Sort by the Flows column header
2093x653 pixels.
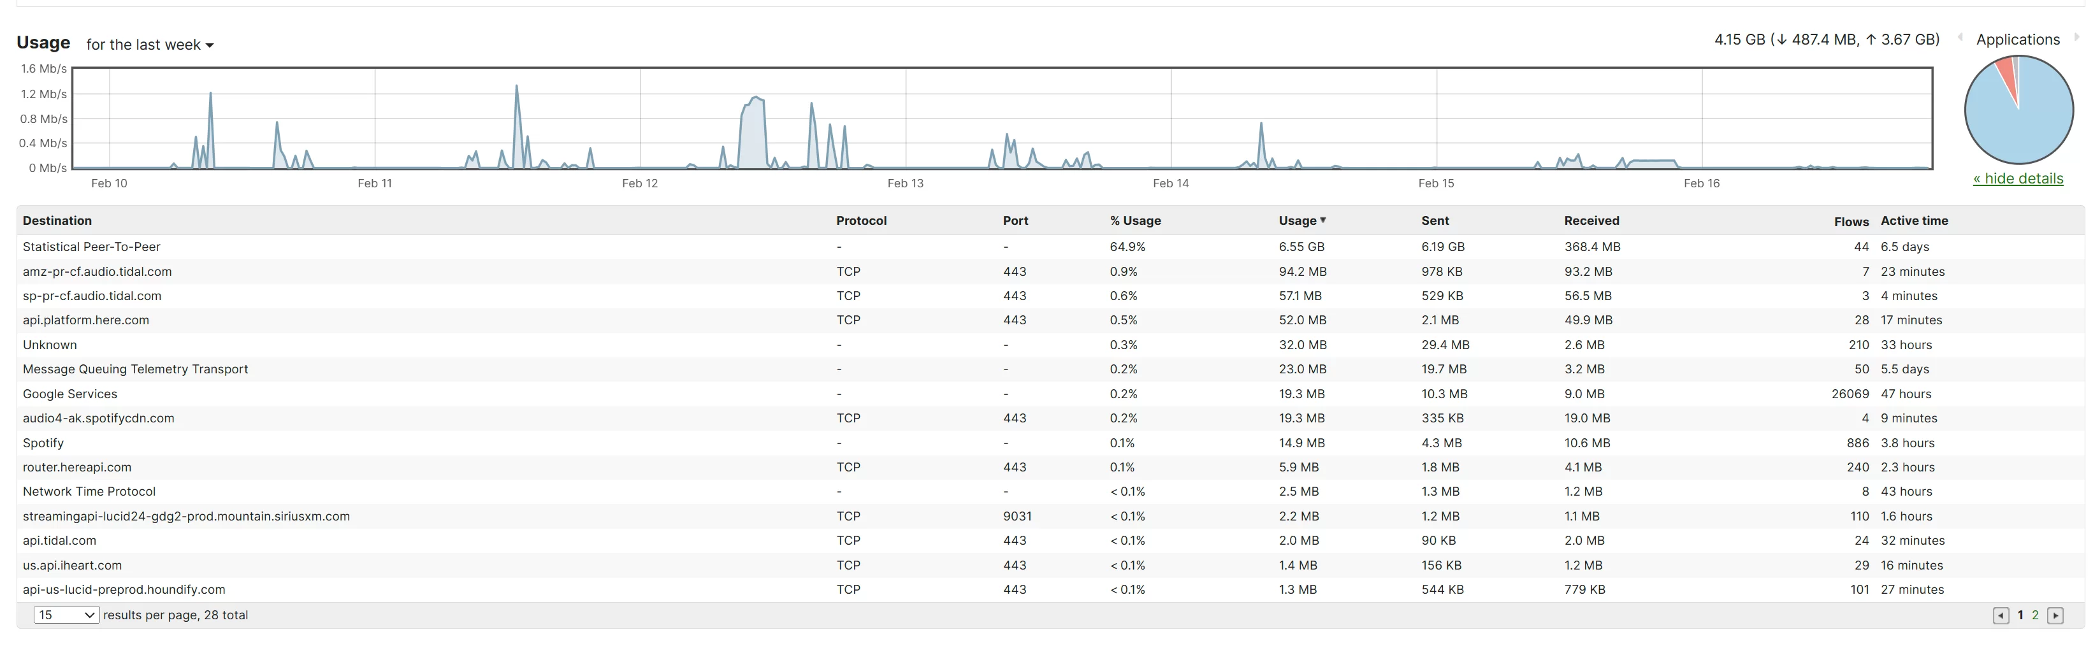click(x=1851, y=222)
